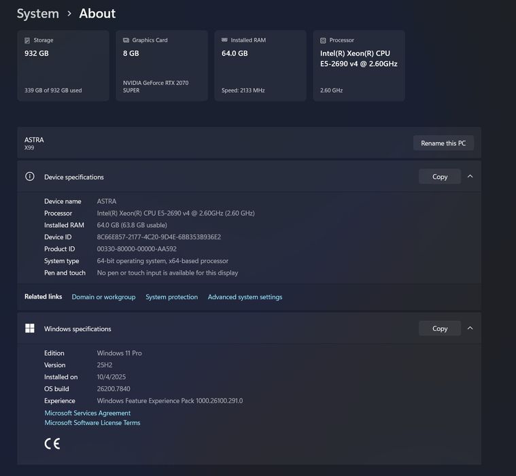Open System protection link
This screenshot has height=476, width=516.
point(172,297)
